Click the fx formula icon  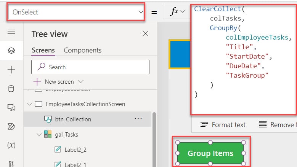click(174, 11)
